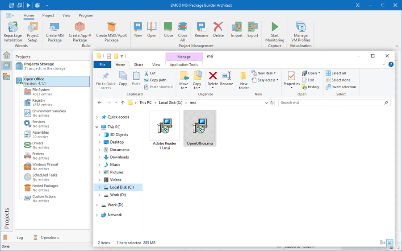Viewport: 402px width, 251px height.
Task: Click Select none in Explorer
Action: 338,80
